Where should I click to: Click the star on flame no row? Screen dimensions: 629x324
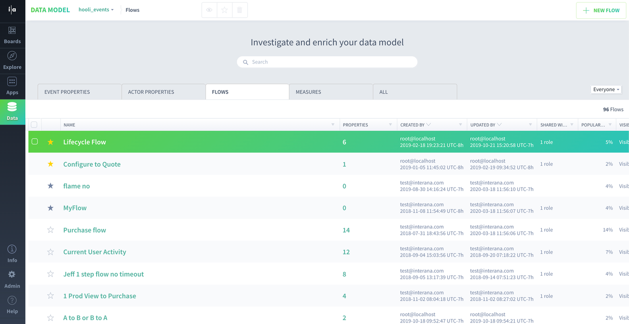click(x=50, y=186)
